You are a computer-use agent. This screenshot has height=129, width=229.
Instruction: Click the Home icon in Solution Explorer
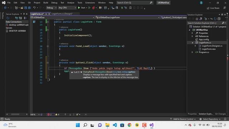click(197, 19)
